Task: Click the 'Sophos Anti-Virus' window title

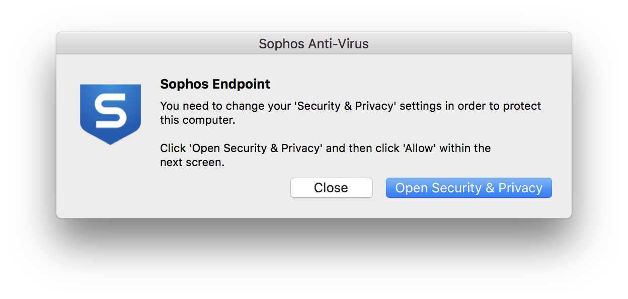Action: (x=313, y=44)
